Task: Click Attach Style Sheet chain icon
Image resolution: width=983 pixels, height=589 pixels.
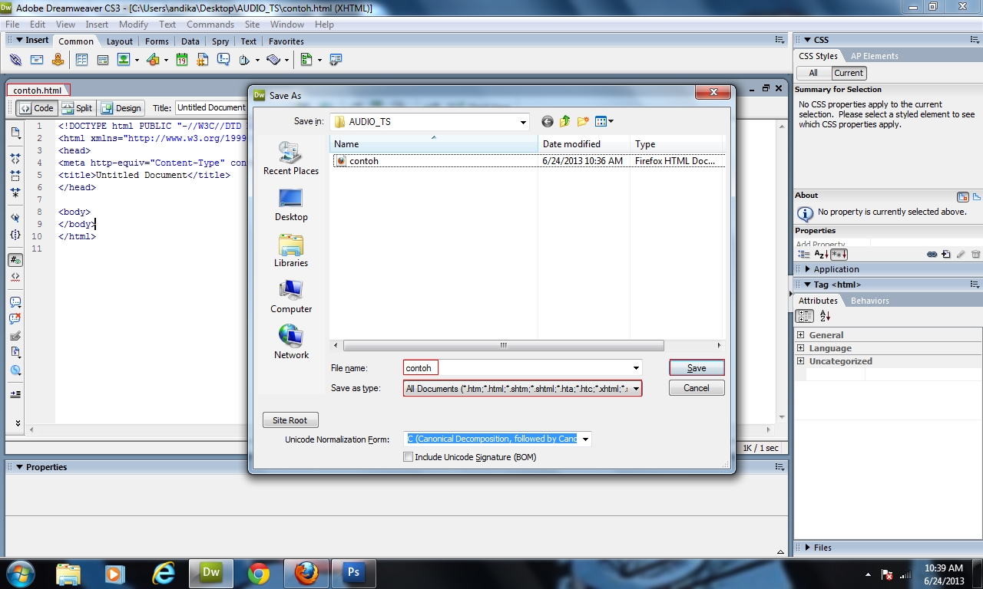Action: pyautogui.click(x=932, y=254)
